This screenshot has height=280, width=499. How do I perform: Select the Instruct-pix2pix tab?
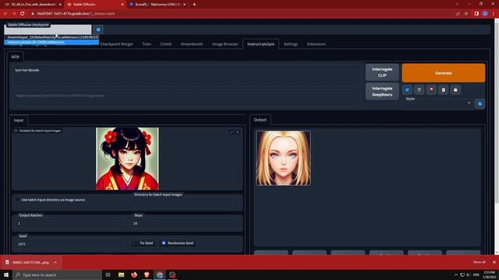(261, 44)
